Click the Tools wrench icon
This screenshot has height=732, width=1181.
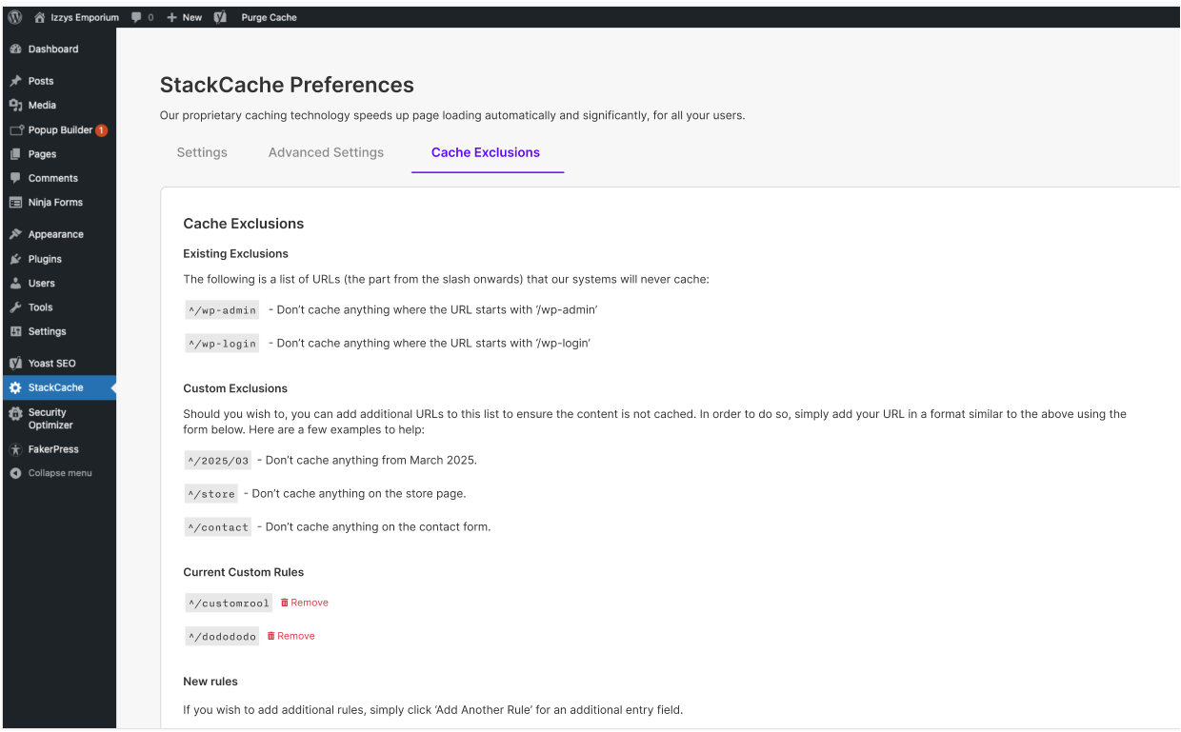coord(15,307)
